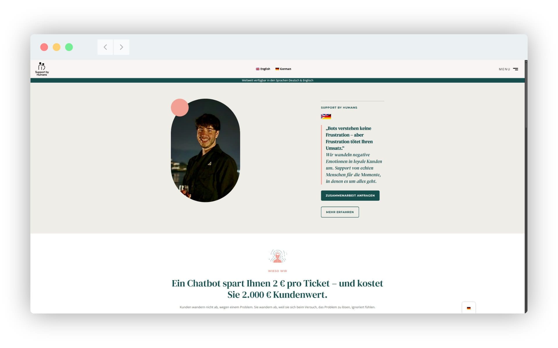This screenshot has width=558, height=348.
Task: Click the person icon above Wieso Wir
Action: pyautogui.click(x=278, y=256)
